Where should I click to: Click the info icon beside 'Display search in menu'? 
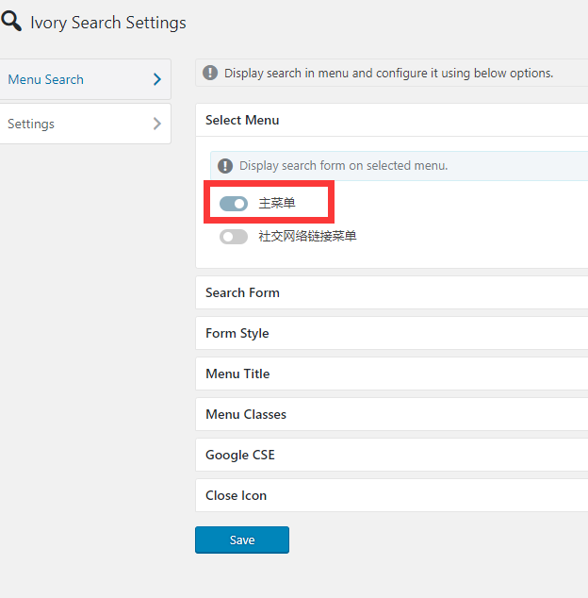click(x=210, y=73)
